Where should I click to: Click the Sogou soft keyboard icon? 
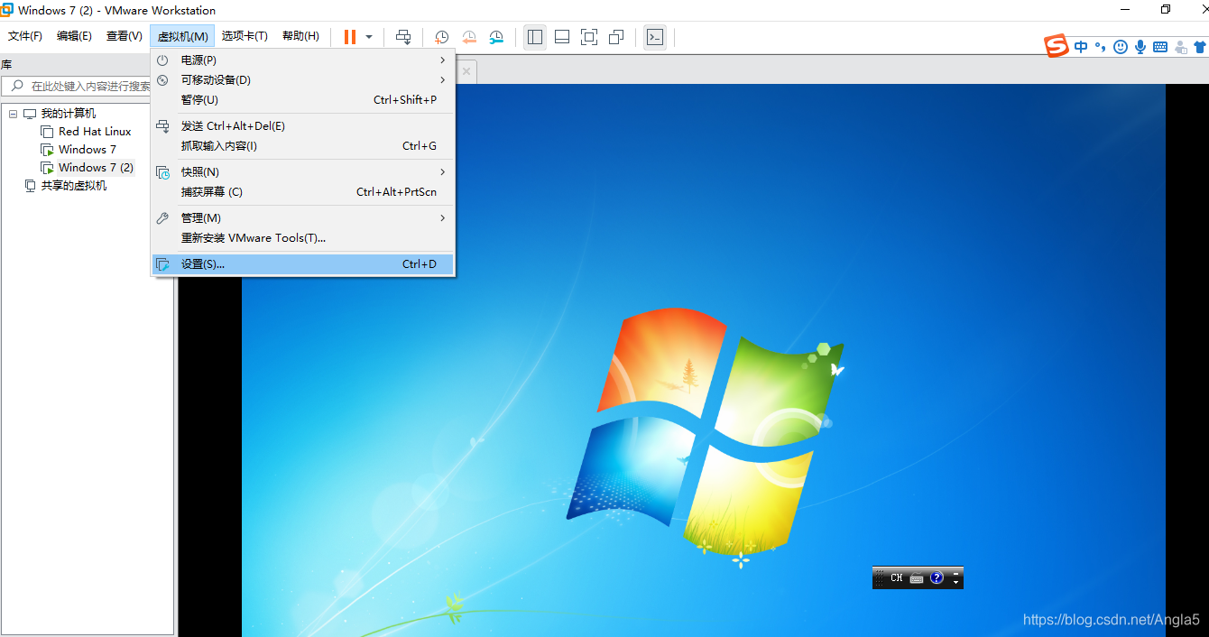click(1160, 47)
